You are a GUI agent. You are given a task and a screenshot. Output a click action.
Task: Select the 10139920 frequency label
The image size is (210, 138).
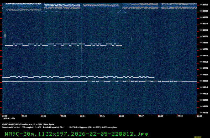204,62
